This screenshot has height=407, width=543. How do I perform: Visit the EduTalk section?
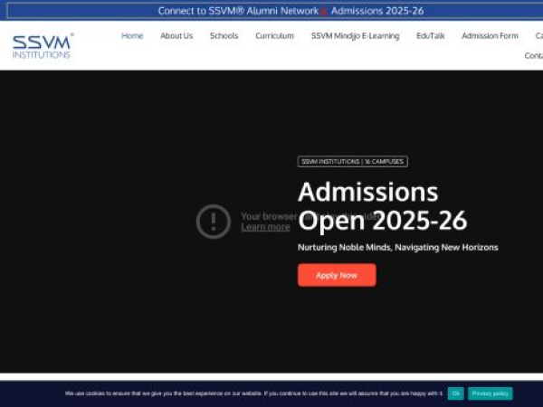pos(430,35)
